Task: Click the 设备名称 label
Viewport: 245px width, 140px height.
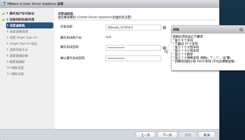Action: coord(67,26)
